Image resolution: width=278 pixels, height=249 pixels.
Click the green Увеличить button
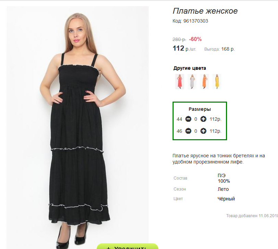point(127,247)
